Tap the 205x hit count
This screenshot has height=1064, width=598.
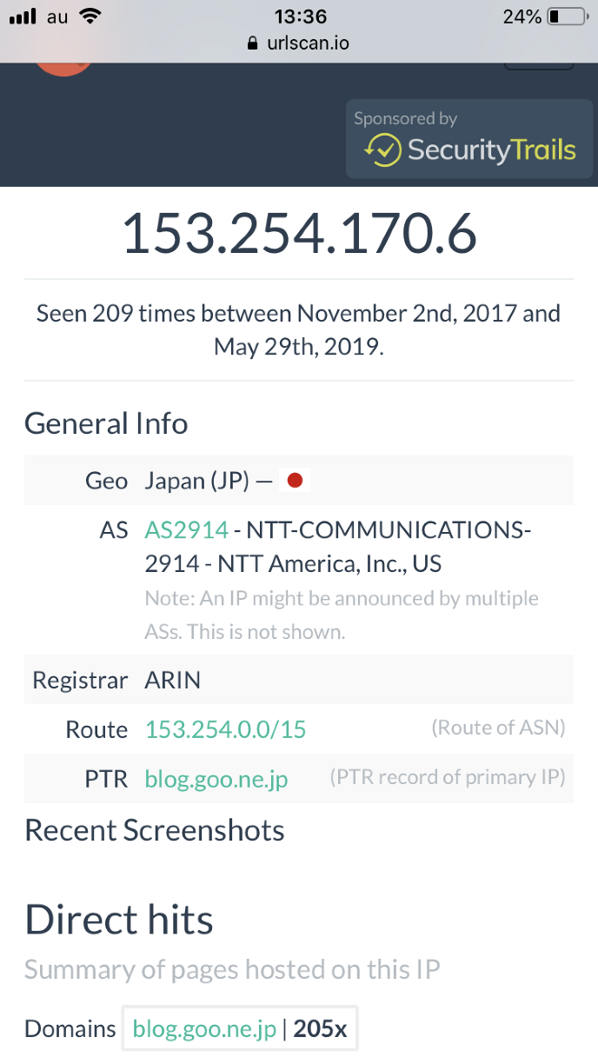[320, 1029]
